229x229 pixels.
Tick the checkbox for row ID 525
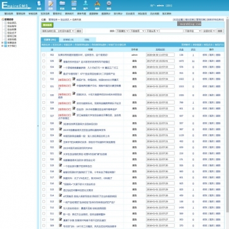click(x=44, y=129)
